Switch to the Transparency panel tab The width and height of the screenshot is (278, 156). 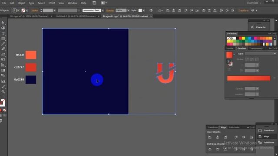click(256, 48)
